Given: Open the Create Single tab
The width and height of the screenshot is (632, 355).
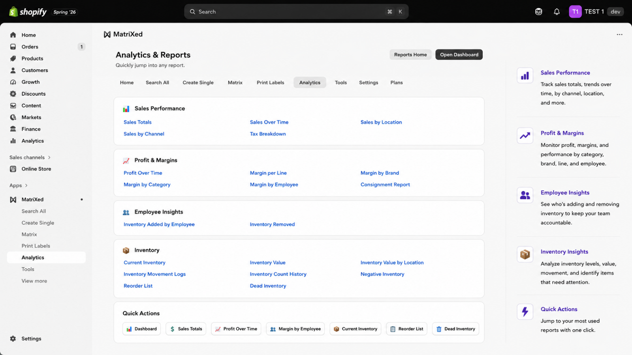Looking at the screenshot, I should 198,82.
